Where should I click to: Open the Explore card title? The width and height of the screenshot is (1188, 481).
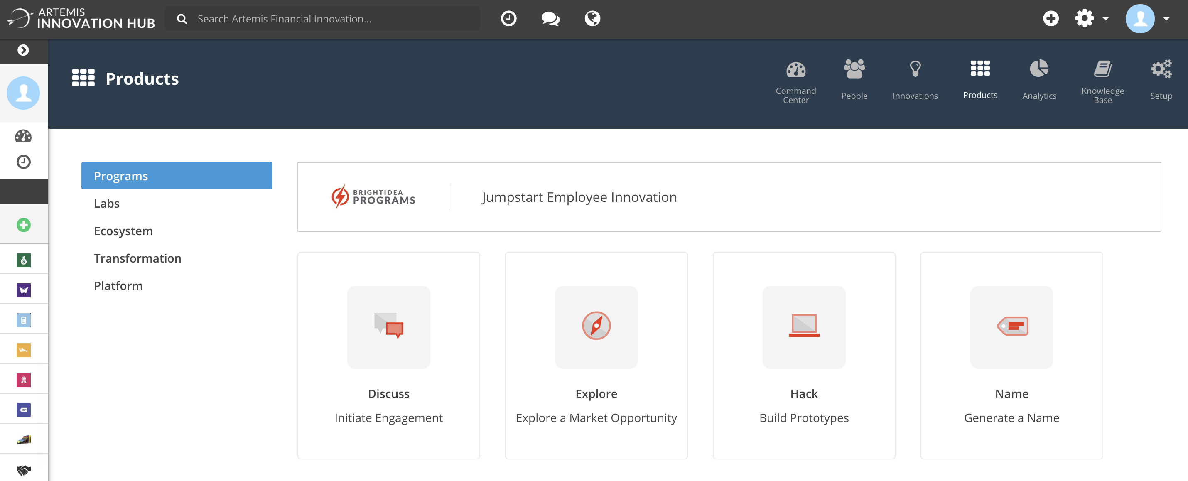[596, 393]
